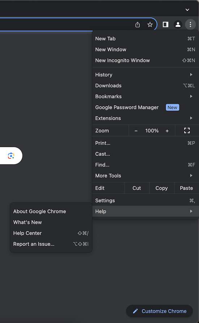Click the share page icon in address bar

[x=137, y=25]
